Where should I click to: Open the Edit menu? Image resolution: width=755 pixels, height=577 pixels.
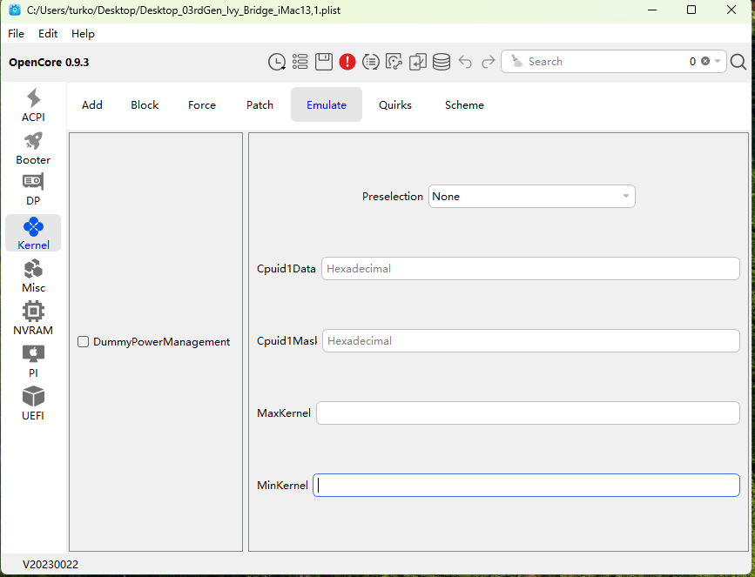(x=48, y=34)
